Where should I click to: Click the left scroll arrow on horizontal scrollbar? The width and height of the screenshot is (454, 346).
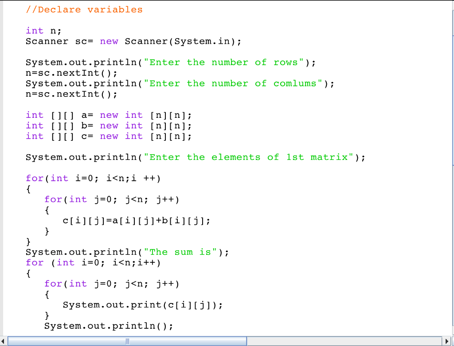pyautogui.click(x=4, y=341)
